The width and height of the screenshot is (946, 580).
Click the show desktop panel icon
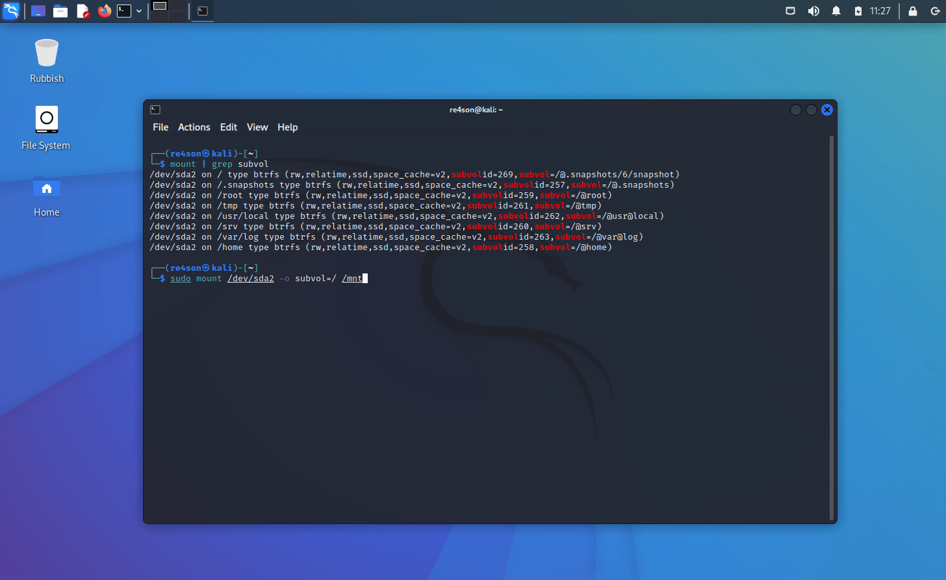point(38,11)
